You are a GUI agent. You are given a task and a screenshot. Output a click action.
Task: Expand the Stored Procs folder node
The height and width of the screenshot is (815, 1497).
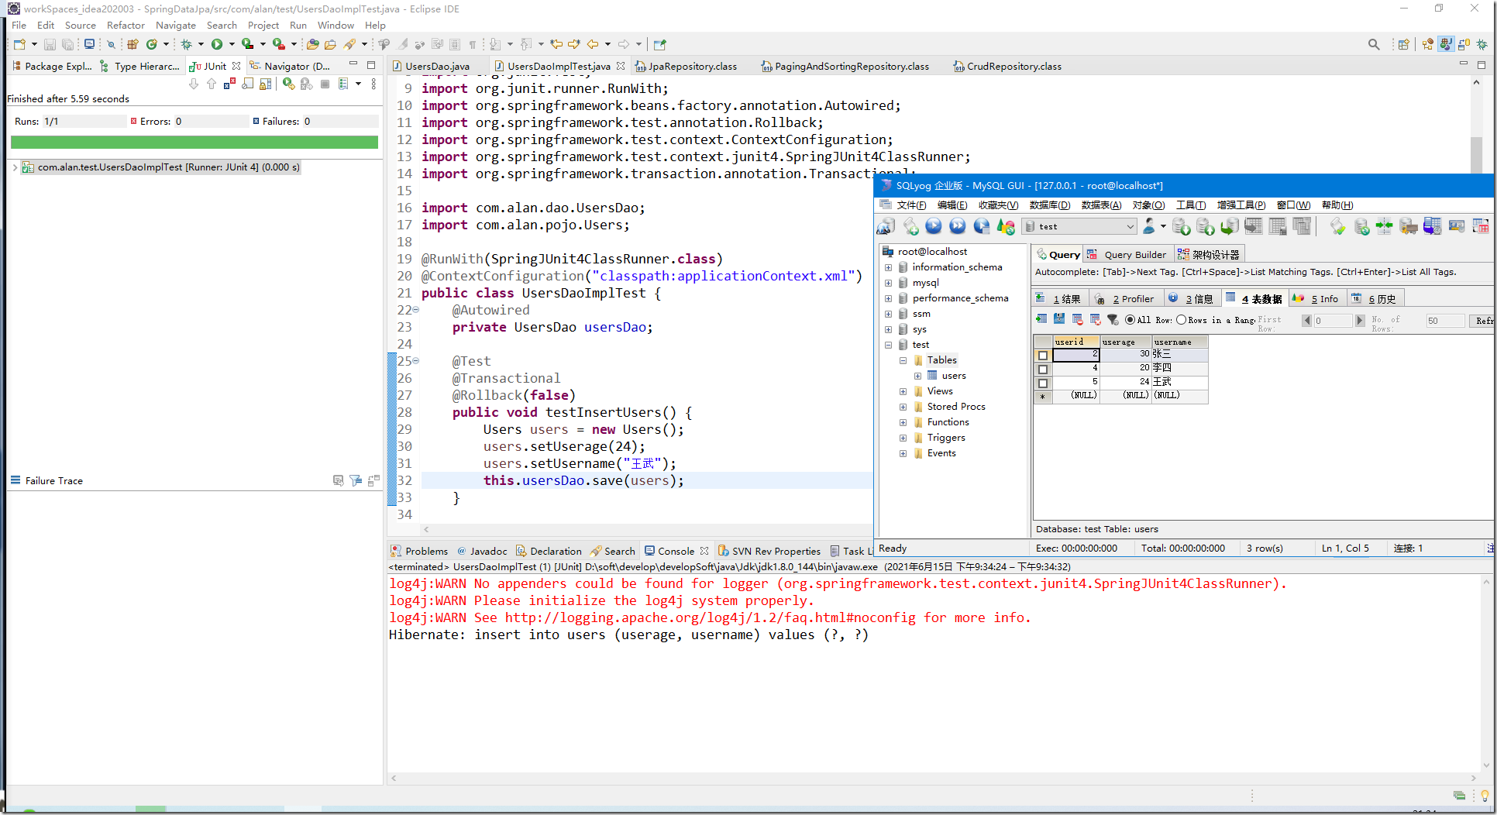[x=903, y=407]
